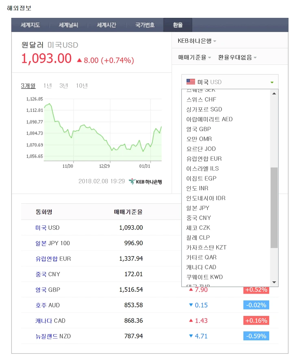This screenshot has height=357, width=296.
Task: Select the 10년 chart range
Action: (x=82, y=86)
